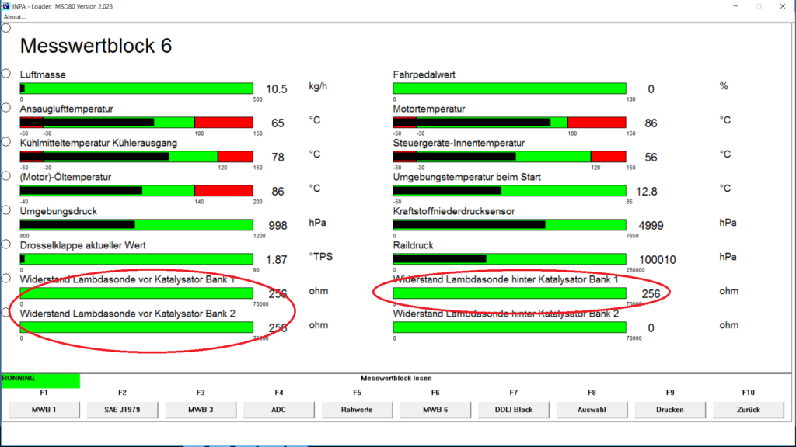Screen dimensions: 796x447
Task: Click the window title INPA - Loader: MSD80
Action: coord(62,6)
